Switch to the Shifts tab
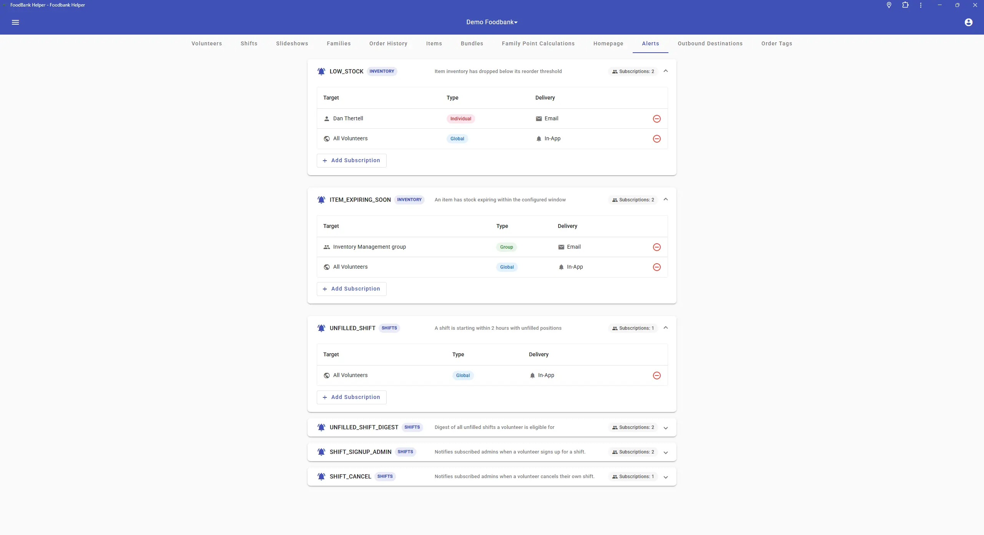Viewport: 984px width, 535px height. [x=249, y=43]
